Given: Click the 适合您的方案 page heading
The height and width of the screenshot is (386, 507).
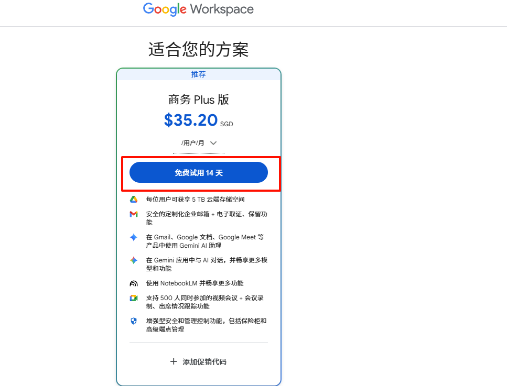Looking at the screenshot, I should click(198, 49).
